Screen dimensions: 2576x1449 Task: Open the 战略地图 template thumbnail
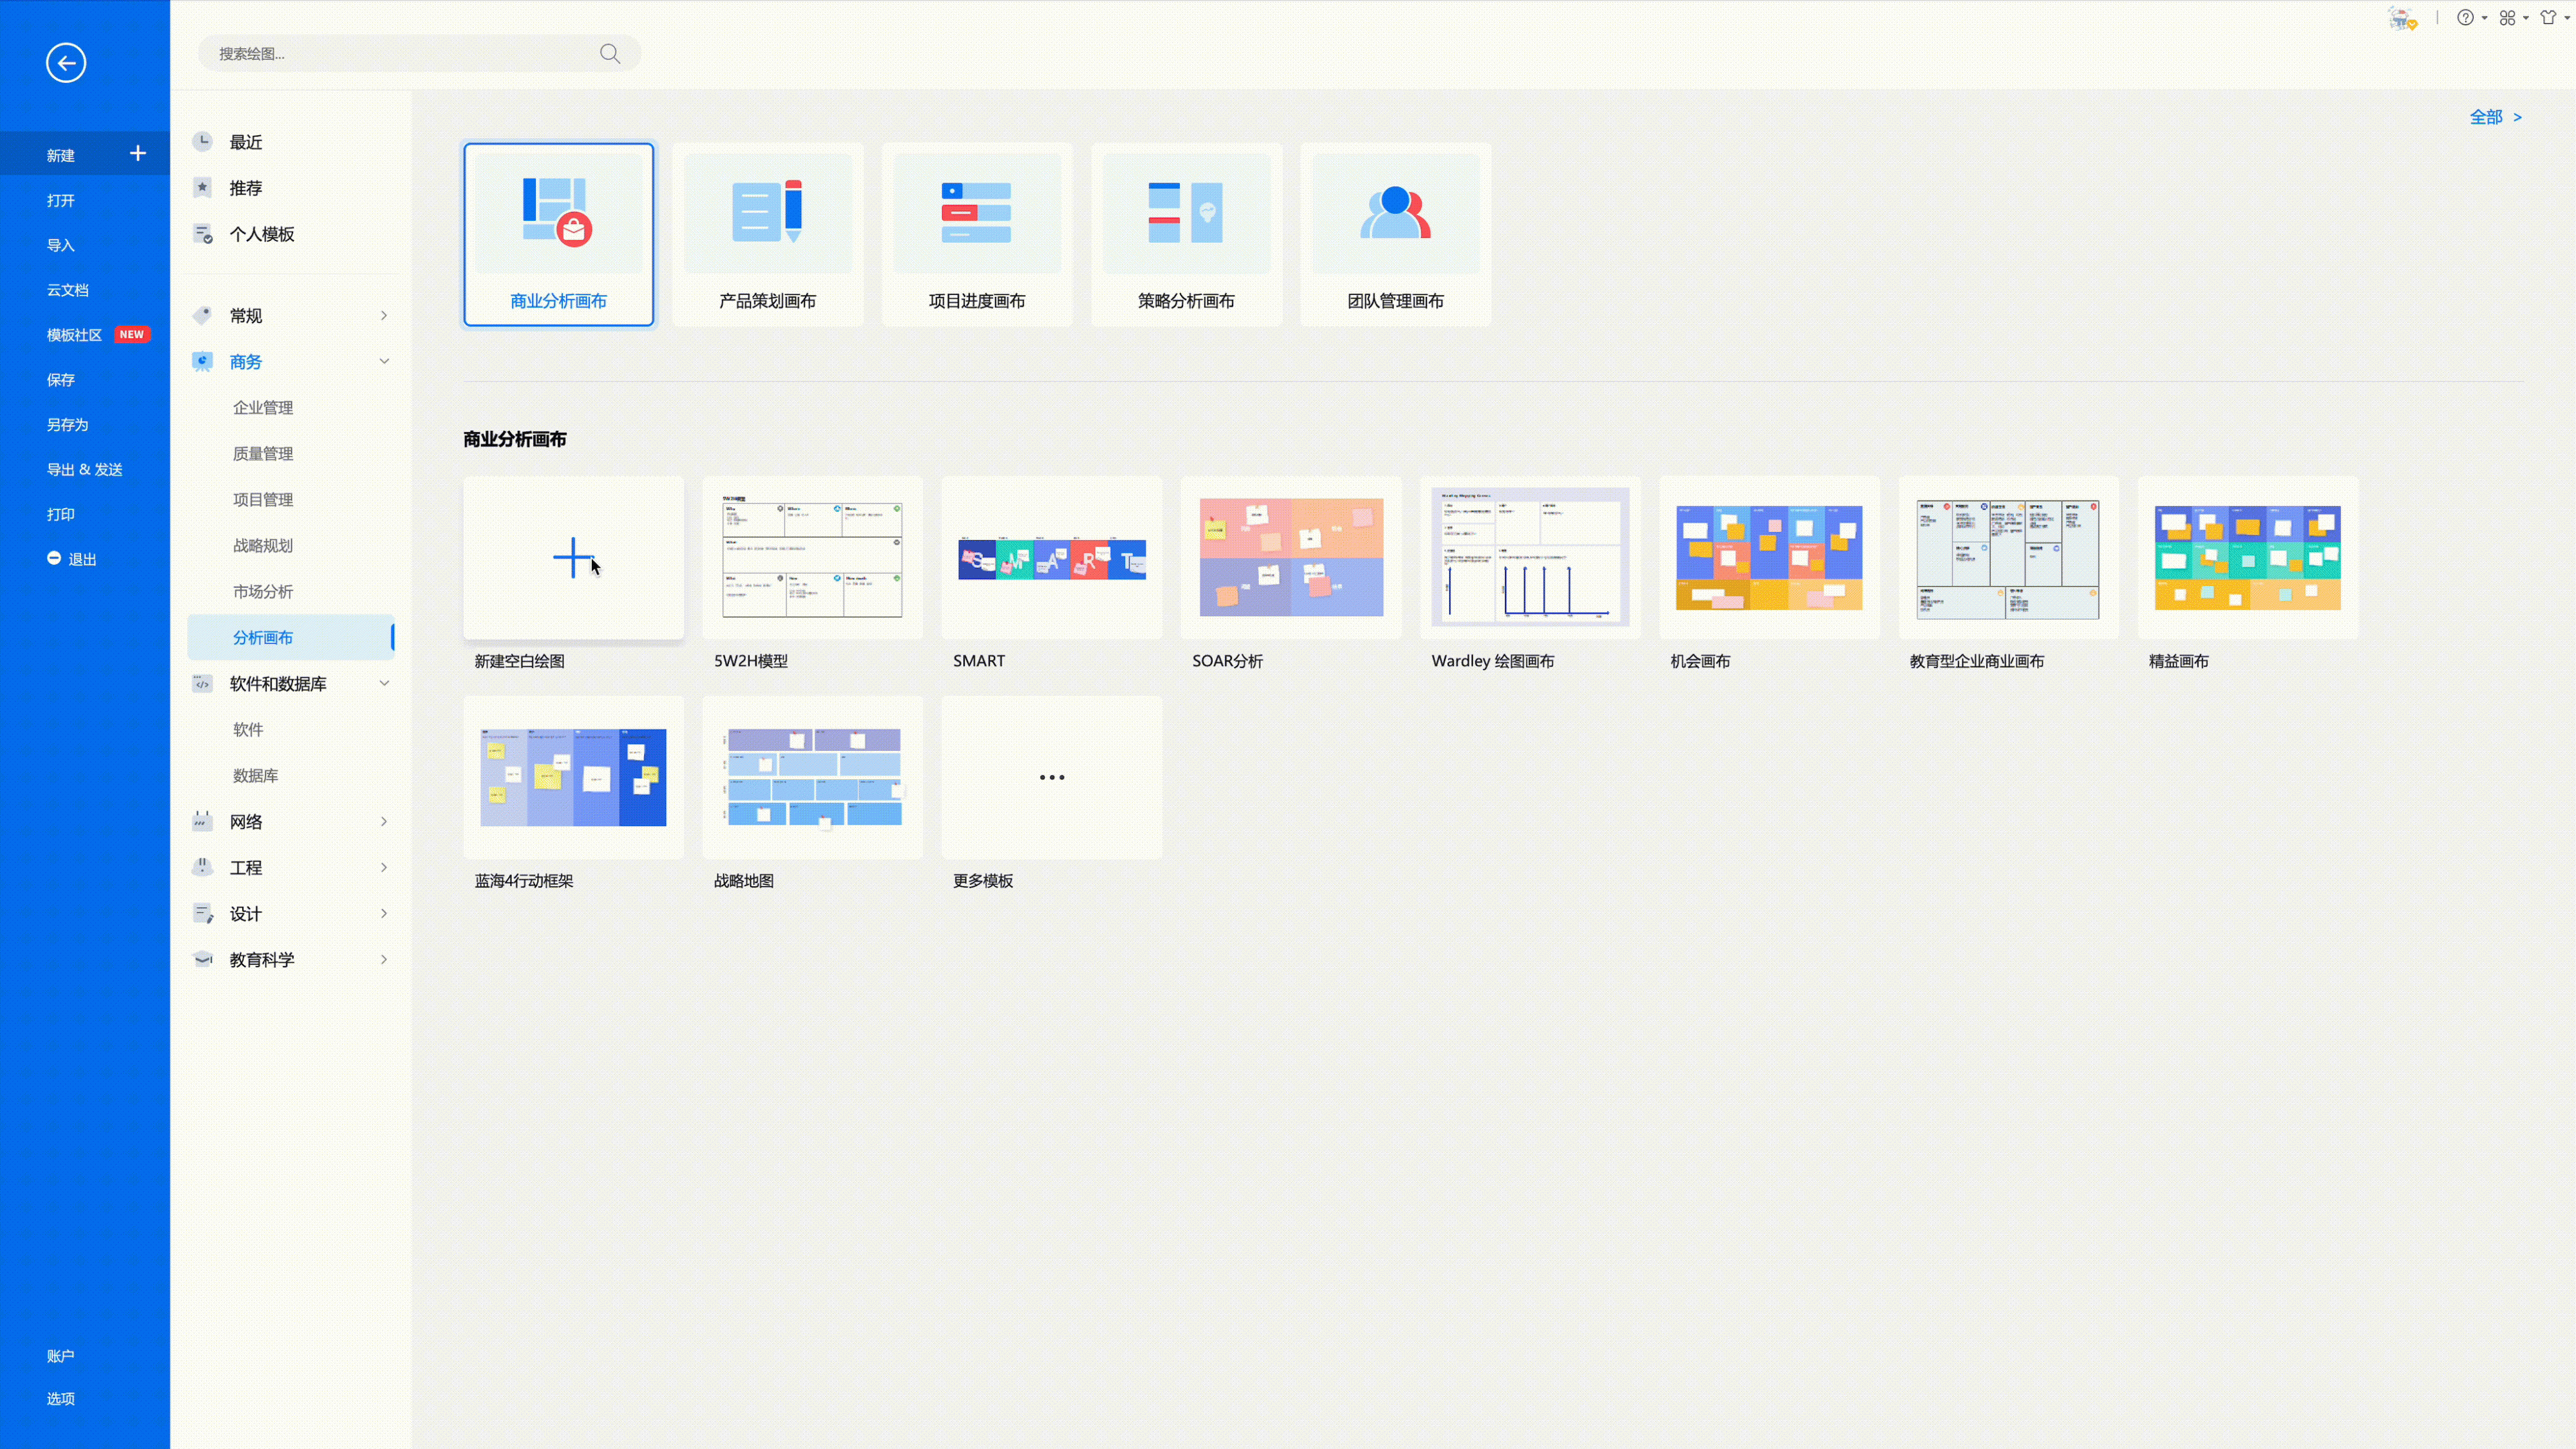[x=813, y=778]
